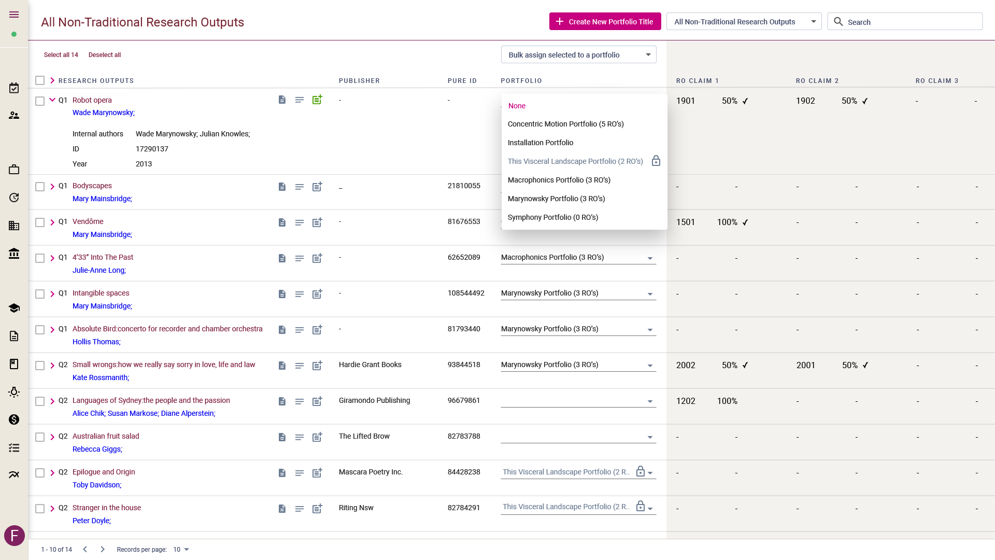Expand the Intangible spaces row chevron

pyautogui.click(x=52, y=294)
